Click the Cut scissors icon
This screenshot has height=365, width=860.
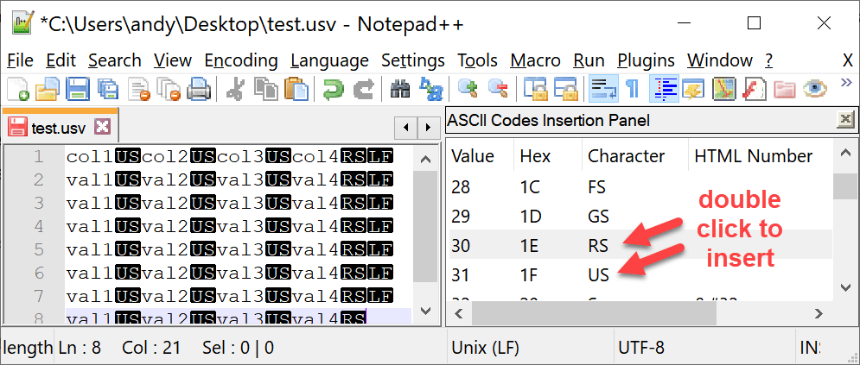[234, 88]
